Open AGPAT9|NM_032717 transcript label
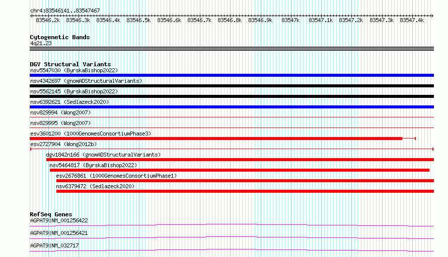Viewport: 448px width, 257px height. [x=54, y=245]
